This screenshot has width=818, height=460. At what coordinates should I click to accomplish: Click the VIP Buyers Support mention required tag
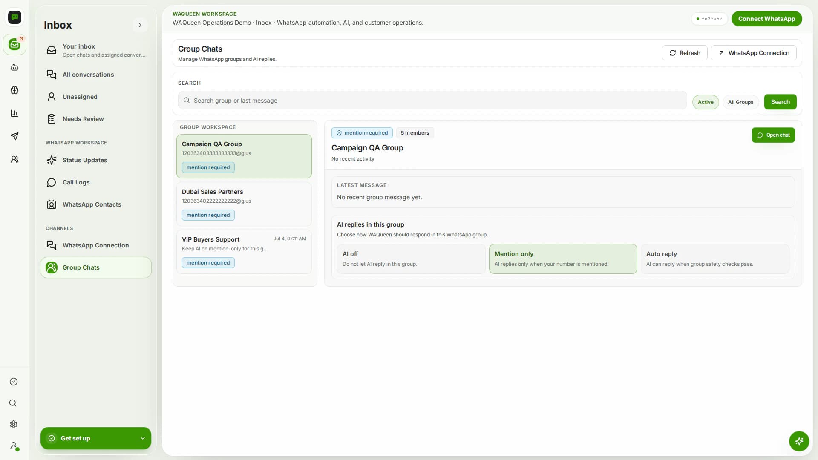pyautogui.click(x=208, y=263)
